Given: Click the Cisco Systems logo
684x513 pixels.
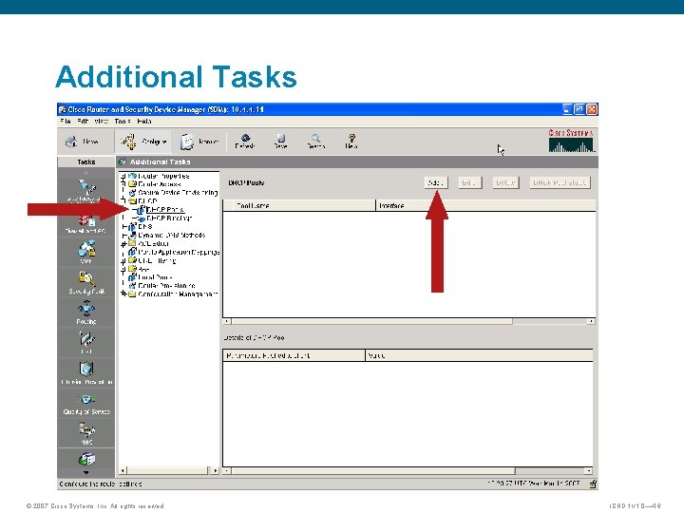Looking at the screenshot, I should point(571,141).
